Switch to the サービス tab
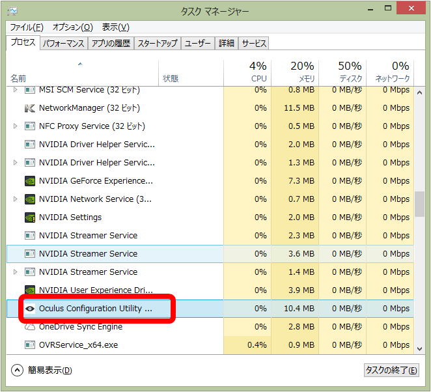Image resolution: width=431 pixels, height=392 pixels. tap(254, 44)
